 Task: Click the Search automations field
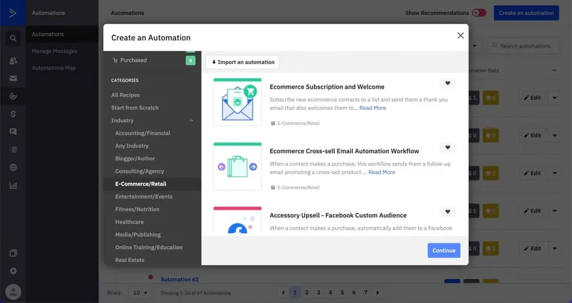pos(525,46)
